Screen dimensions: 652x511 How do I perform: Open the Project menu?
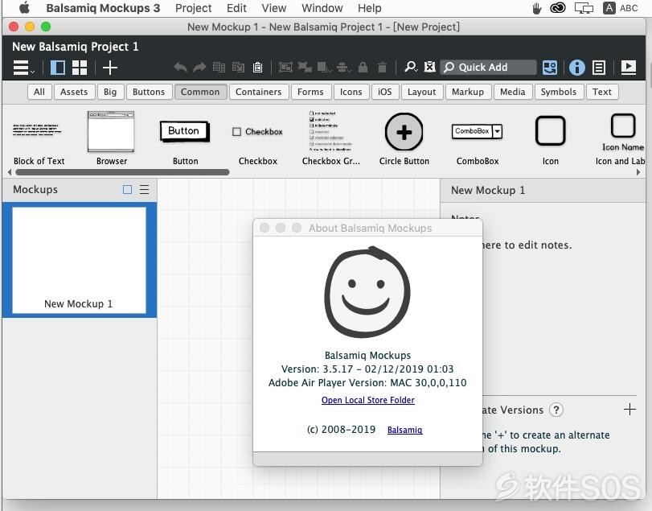point(194,8)
